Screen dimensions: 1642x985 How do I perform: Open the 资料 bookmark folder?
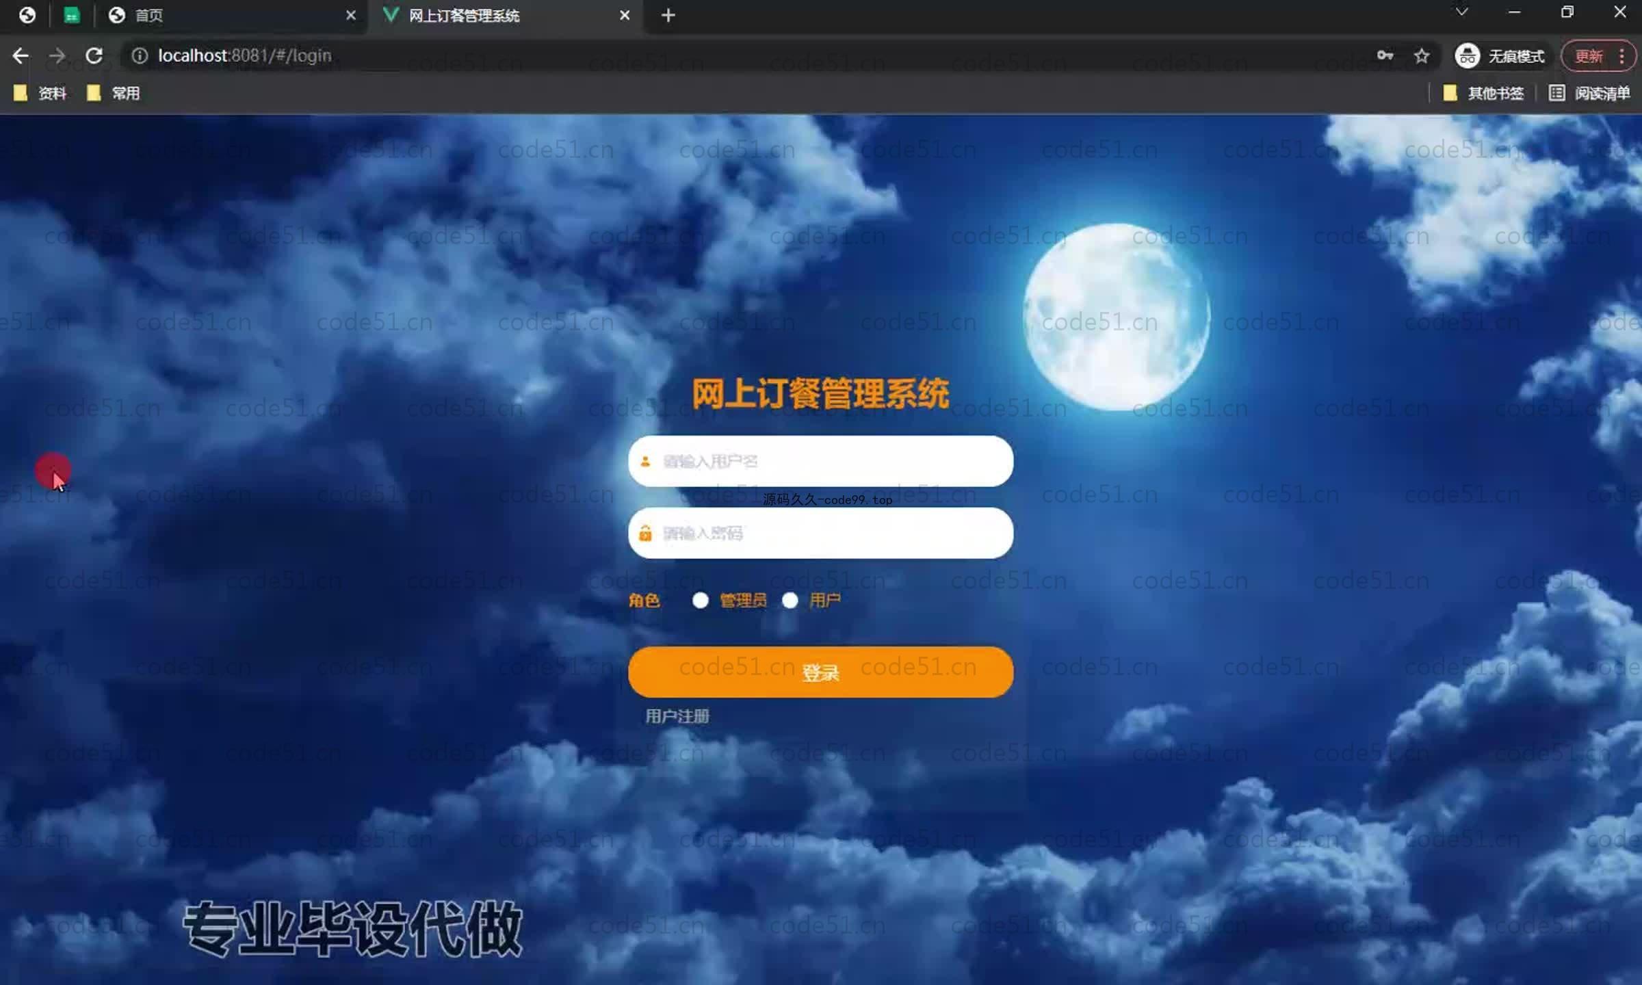(40, 93)
